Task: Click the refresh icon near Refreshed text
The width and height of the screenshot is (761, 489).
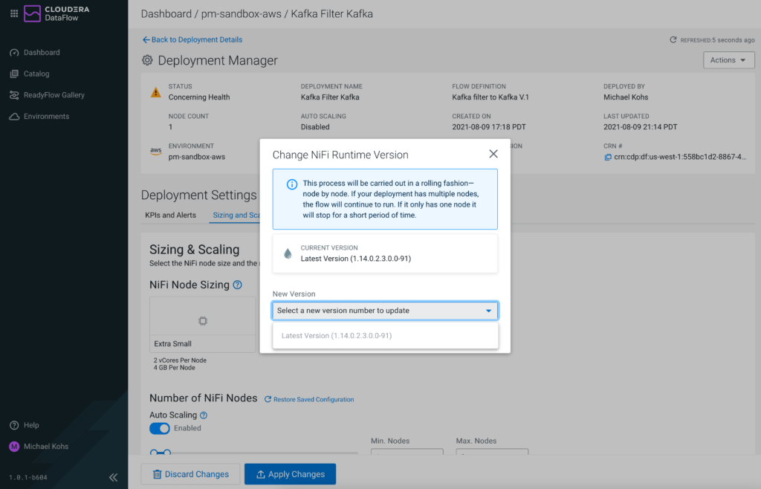Action: click(673, 40)
